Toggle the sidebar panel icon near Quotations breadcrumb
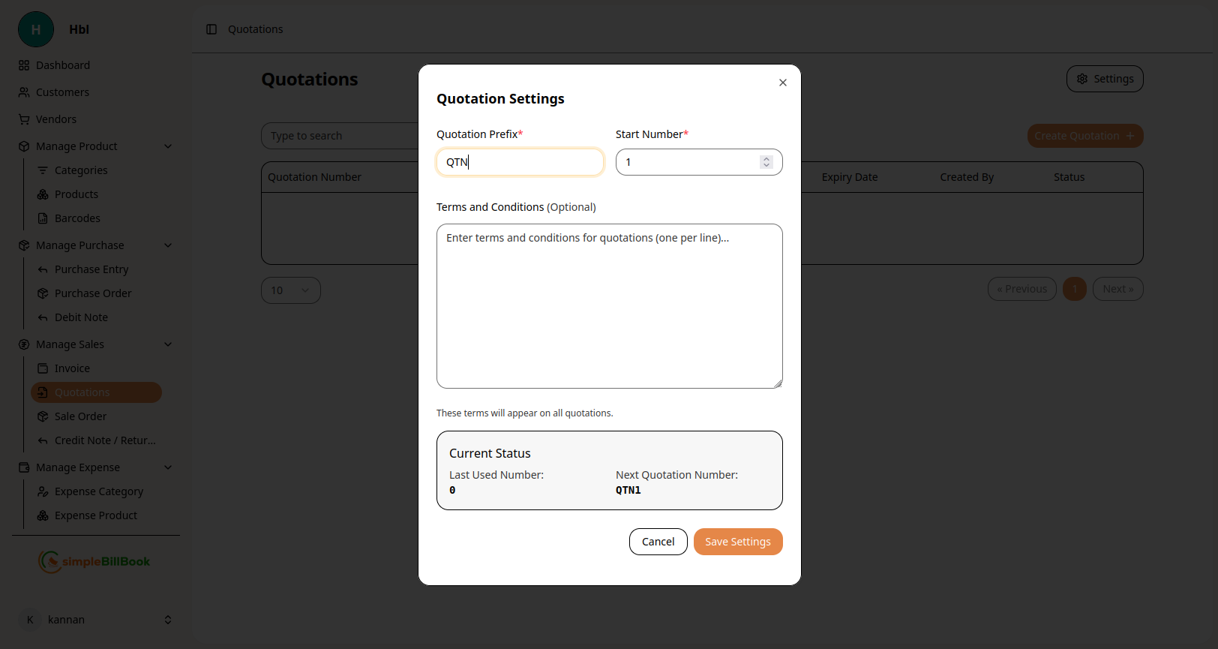 pyautogui.click(x=211, y=29)
